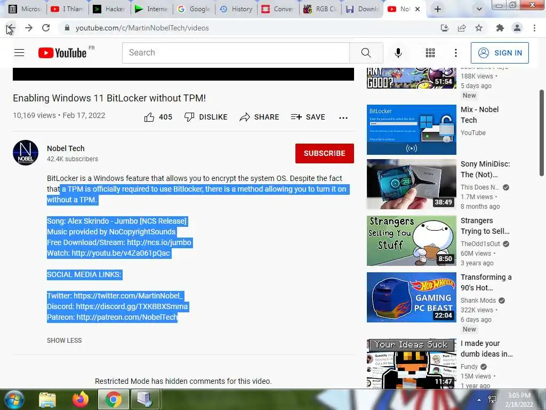Subscribe to Nobel Tech

coord(325,153)
